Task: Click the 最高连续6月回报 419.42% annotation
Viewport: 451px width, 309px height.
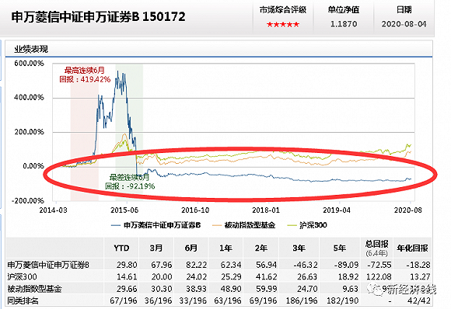Action: click(x=85, y=75)
